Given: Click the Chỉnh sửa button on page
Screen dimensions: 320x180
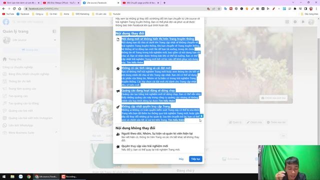Looking at the screenshot, I should point(254,122).
